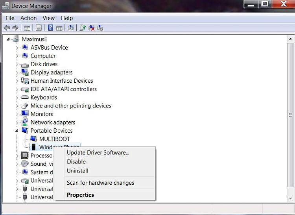Viewport: 295px width, 215px height.
Task: Click Uninstall toolbar icon with red X
Action: pyautogui.click(x=91, y=28)
